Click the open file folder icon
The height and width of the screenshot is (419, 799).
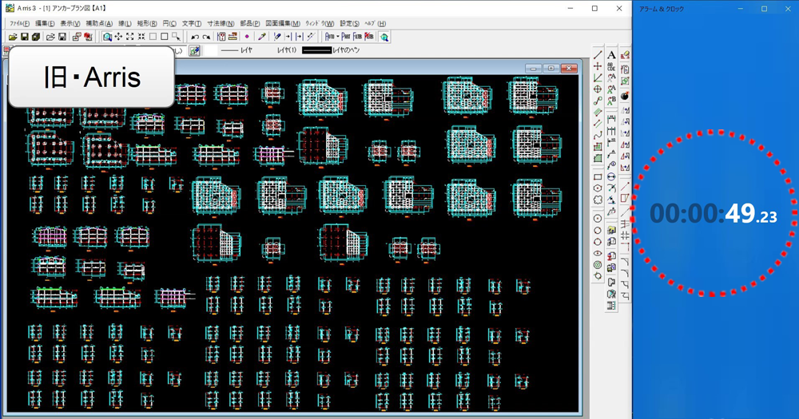[x=13, y=37]
